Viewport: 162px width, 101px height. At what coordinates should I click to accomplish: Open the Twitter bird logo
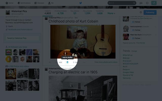80,3
